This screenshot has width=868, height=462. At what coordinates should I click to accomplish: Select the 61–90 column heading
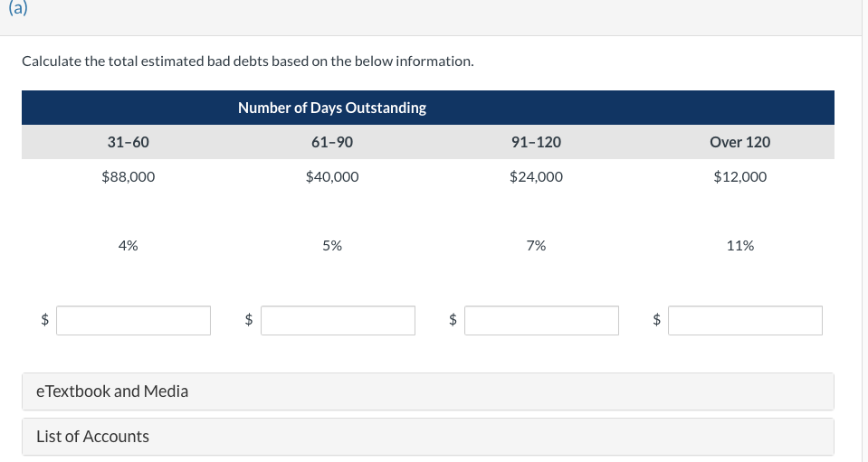tap(332, 142)
